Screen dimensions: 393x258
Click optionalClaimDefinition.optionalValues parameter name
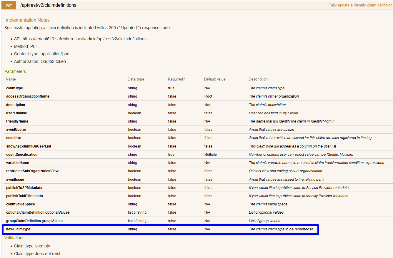point(38,212)
